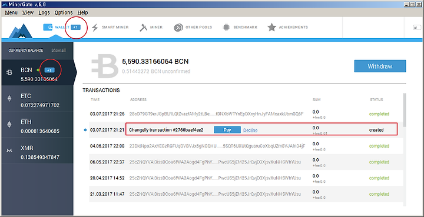Select the ETC balance entry
This screenshot has height=217, width=424.
[x=37, y=99]
